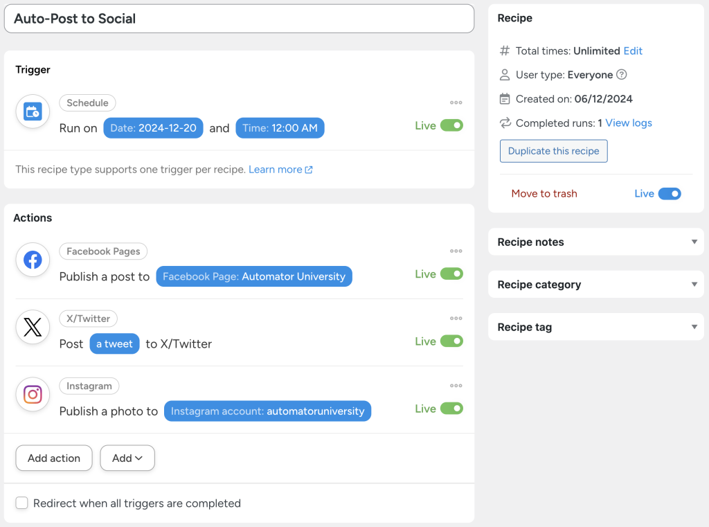The height and width of the screenshot is (527, 709).
Task: Click the Duplicate this recipe button
Action: point(553,151)
